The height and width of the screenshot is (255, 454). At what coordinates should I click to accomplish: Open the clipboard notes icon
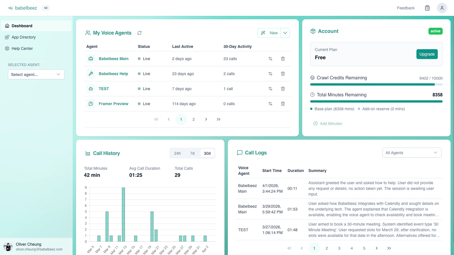click(x=427, y=8)
